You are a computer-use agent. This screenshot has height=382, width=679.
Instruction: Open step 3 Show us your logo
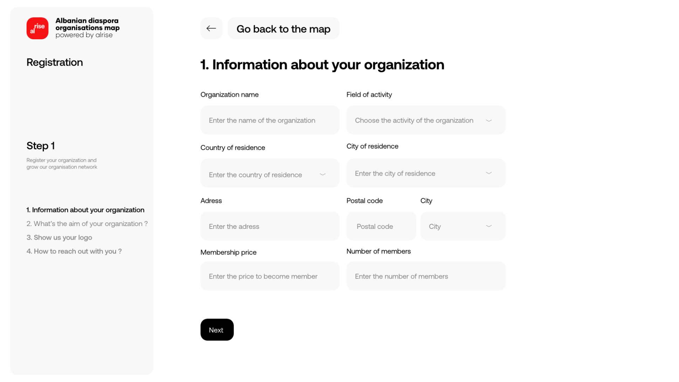pyautogui.click(x=59, y=237)
